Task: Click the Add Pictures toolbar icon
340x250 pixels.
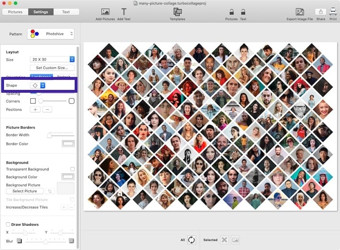Action: click(105, 12)
